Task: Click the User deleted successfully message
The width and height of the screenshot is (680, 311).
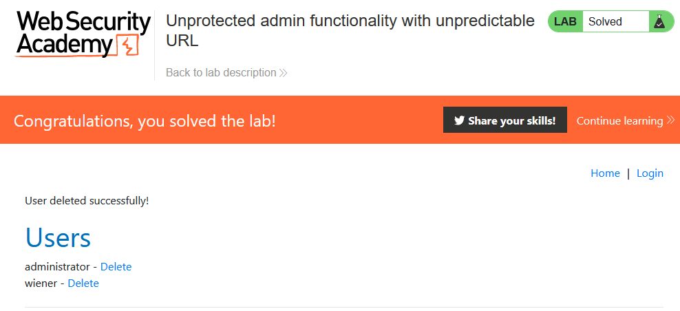Action: pyautogui.click(x=87, y=201)
